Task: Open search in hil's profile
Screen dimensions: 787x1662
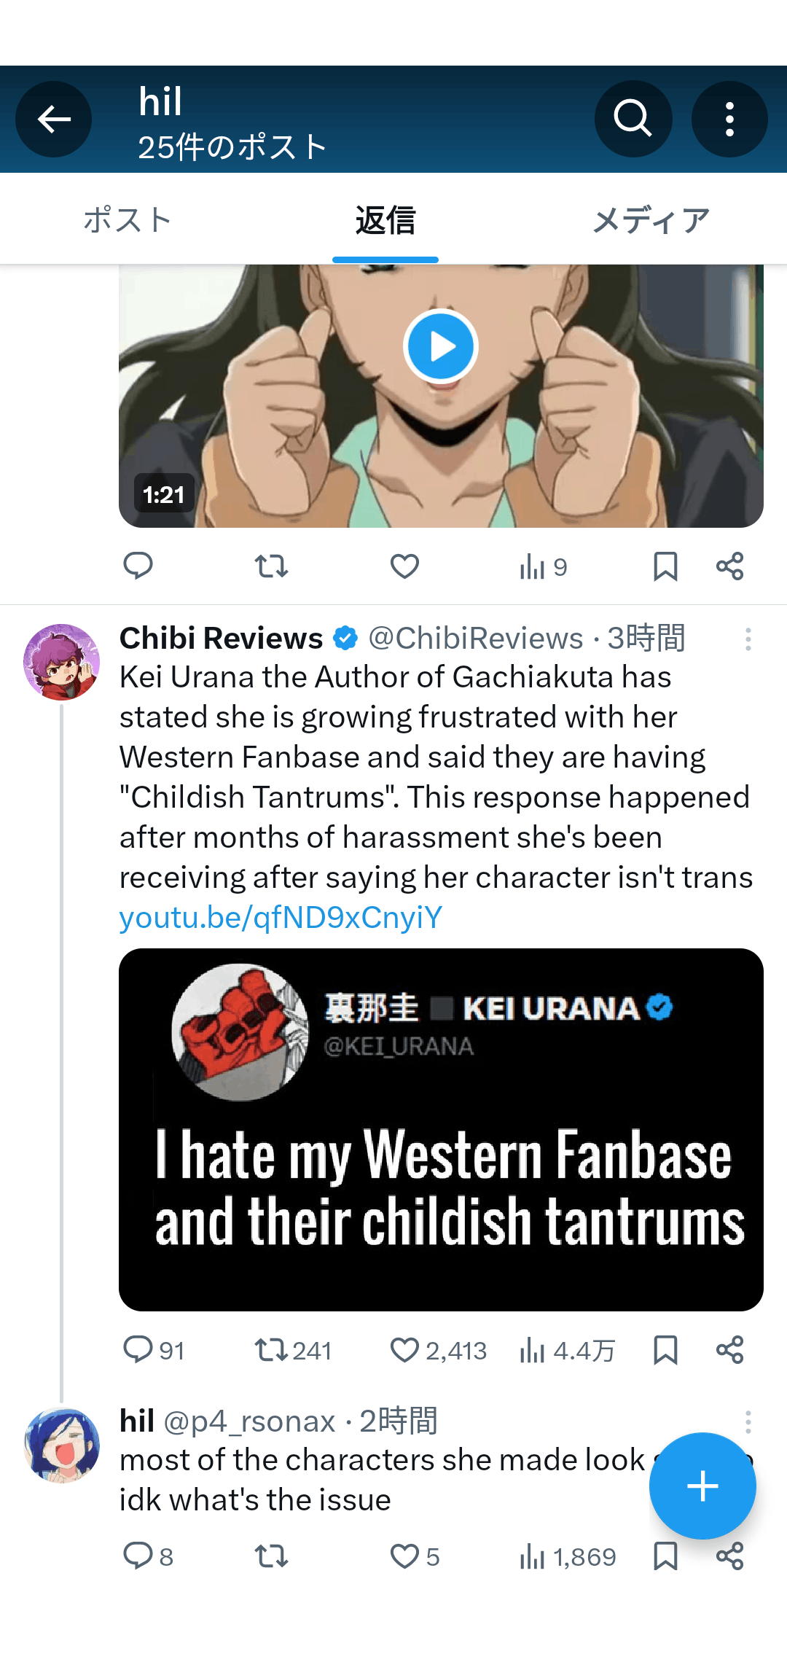Action: [x=633, y=119]
